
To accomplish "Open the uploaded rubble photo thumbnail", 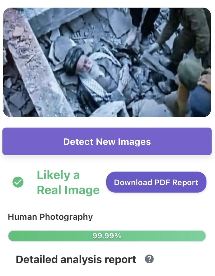I will (107, 62).
